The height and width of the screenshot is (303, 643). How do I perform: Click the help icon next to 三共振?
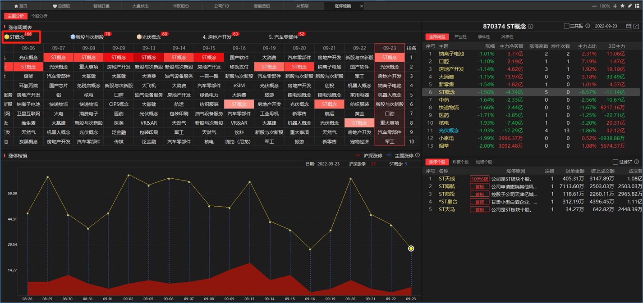tap(588, 26)
